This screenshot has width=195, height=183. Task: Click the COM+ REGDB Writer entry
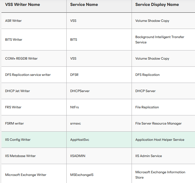pyautogui.click(x=21, y=58)
